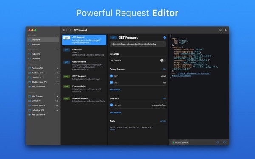This screenshot has height=159, width=255.
Task: Click the plus icon of Add Collection below HelloSign API
Action: pyautogui.click(x=30, y=115)
